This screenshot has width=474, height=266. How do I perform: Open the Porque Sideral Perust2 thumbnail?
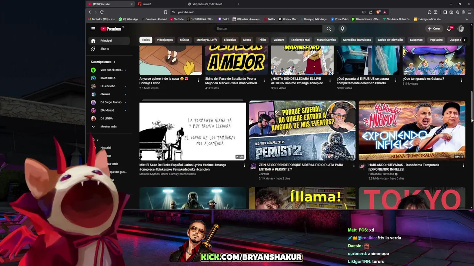click(x=302, y=130)
